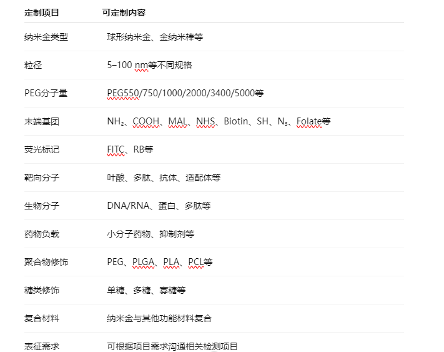This screenshot has width=444, height=352.
Task: Click the text RB等
Action: click(143, 149)
